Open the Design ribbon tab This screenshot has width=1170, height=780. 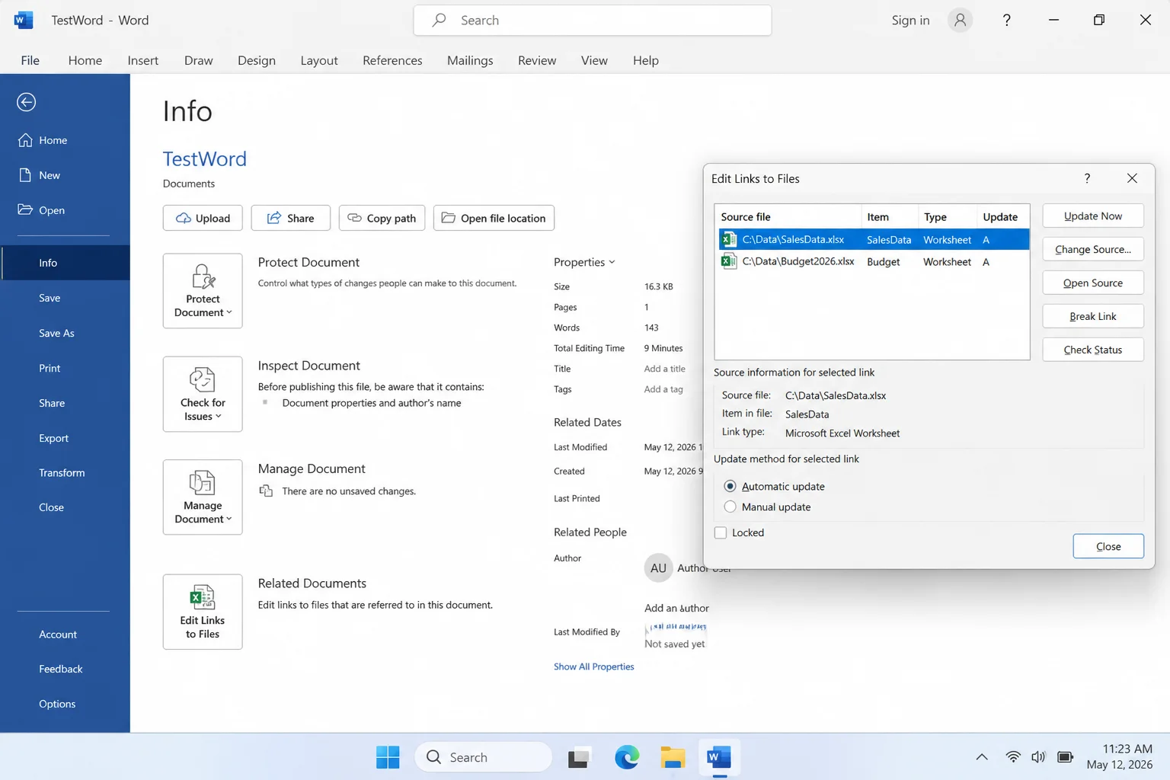click(257, 60)
